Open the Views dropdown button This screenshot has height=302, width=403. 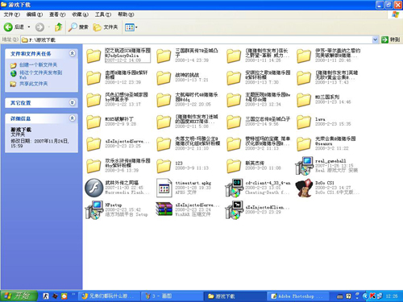click(131, 27)
